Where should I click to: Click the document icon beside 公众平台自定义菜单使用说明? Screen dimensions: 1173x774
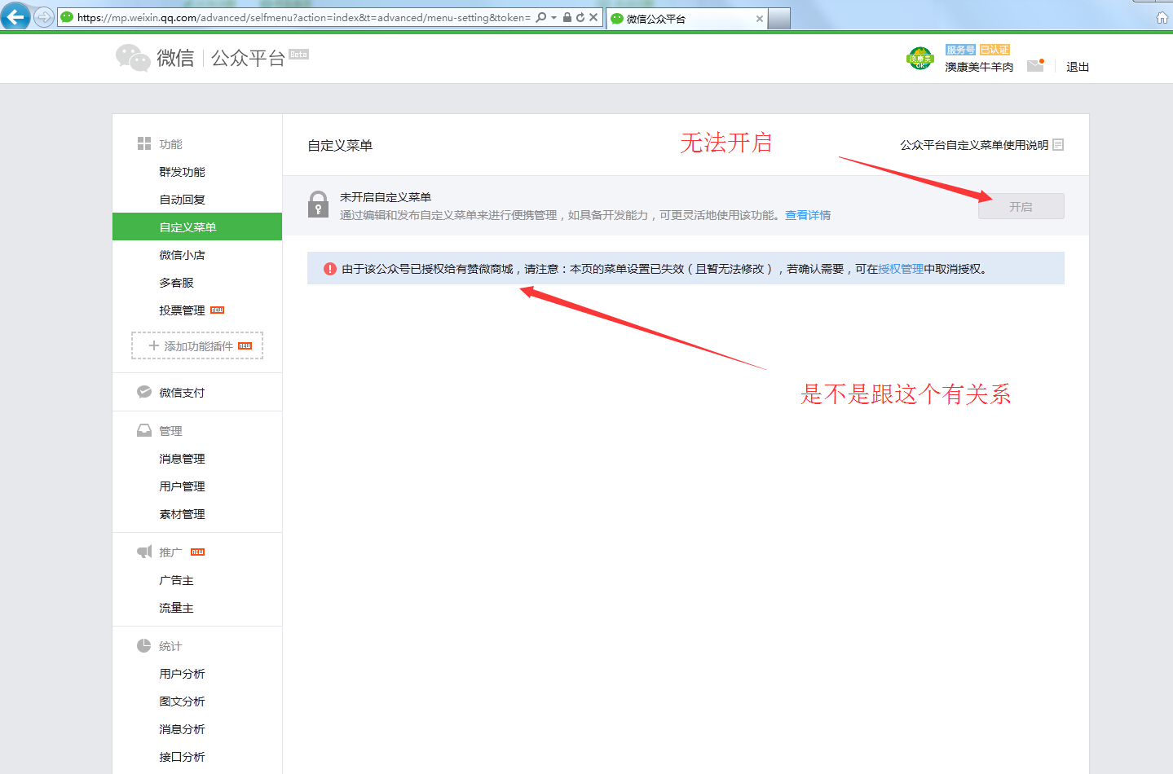1058,144
